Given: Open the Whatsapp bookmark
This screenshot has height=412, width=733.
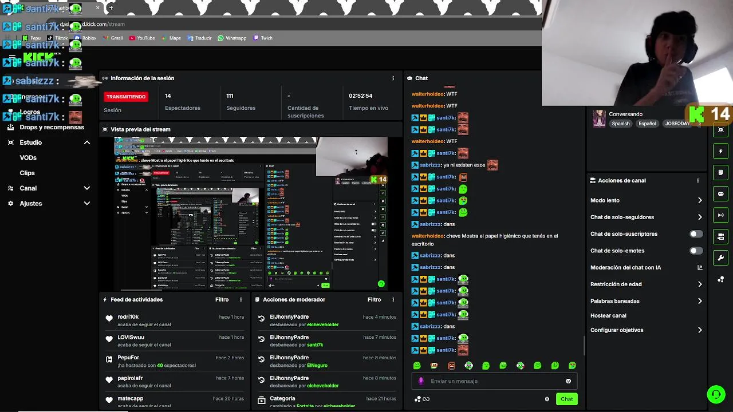Looking at the screenshot, I should tap(232, 38).
